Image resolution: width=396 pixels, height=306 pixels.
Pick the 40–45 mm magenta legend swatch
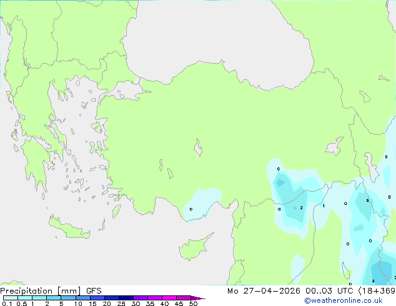pyautogui.click(x=169, y=298)
